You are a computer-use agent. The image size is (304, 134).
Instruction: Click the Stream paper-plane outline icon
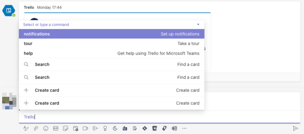[x=95, y=128]
